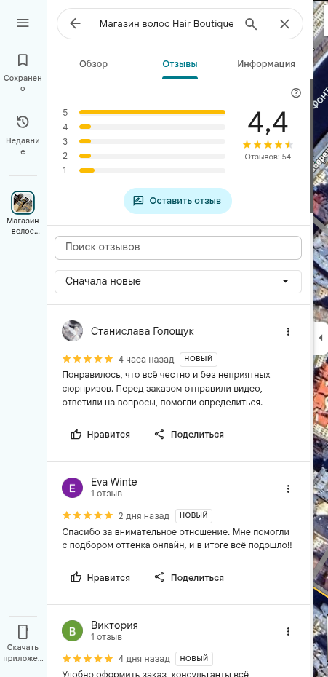Open Recents history icon

(x=23, y=122)
